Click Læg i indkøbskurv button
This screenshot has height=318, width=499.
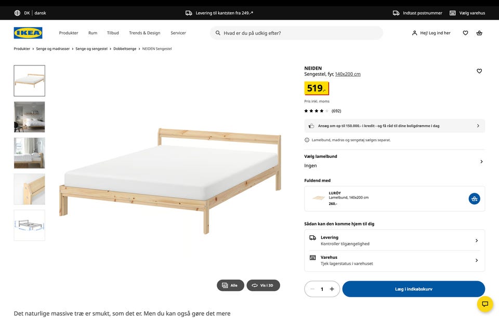pos(413,289)
